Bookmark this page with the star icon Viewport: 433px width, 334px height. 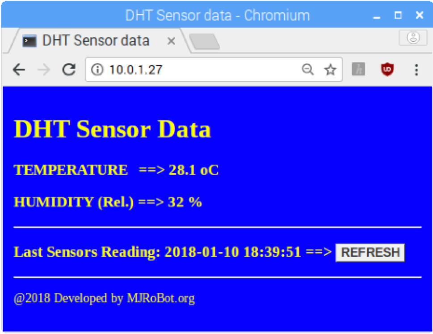[x=331, y=69]
